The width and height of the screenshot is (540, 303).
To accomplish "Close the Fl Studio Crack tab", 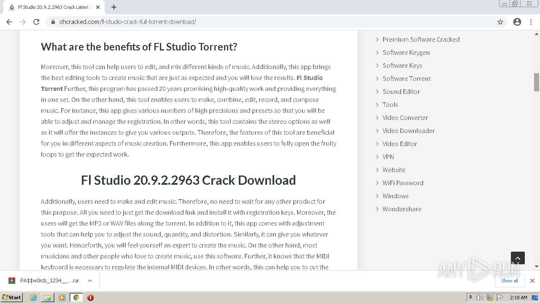I will point(98,7).
